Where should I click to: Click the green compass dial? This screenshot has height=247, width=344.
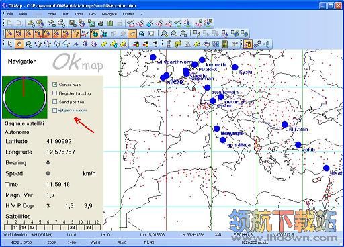[x=25, y=97]
